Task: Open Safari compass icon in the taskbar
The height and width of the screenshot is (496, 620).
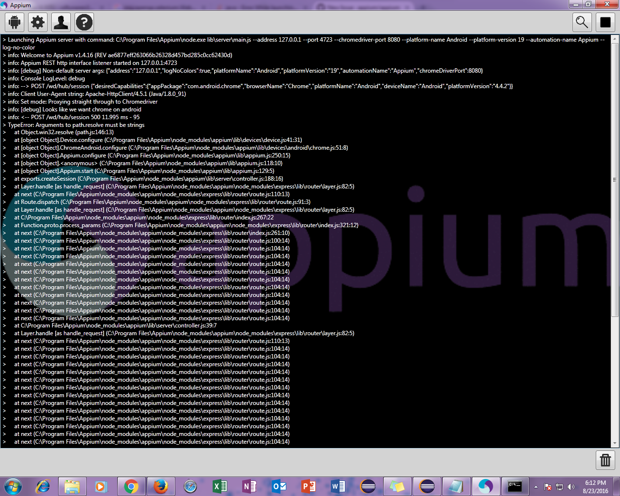Action: [190, 486]
